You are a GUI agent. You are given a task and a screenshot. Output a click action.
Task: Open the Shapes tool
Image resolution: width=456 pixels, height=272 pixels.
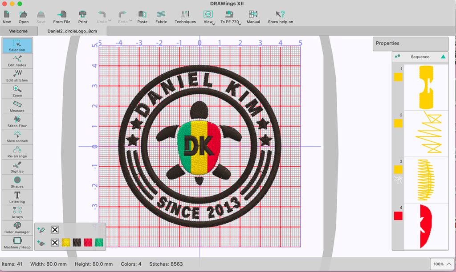click(x=17, y=182)
